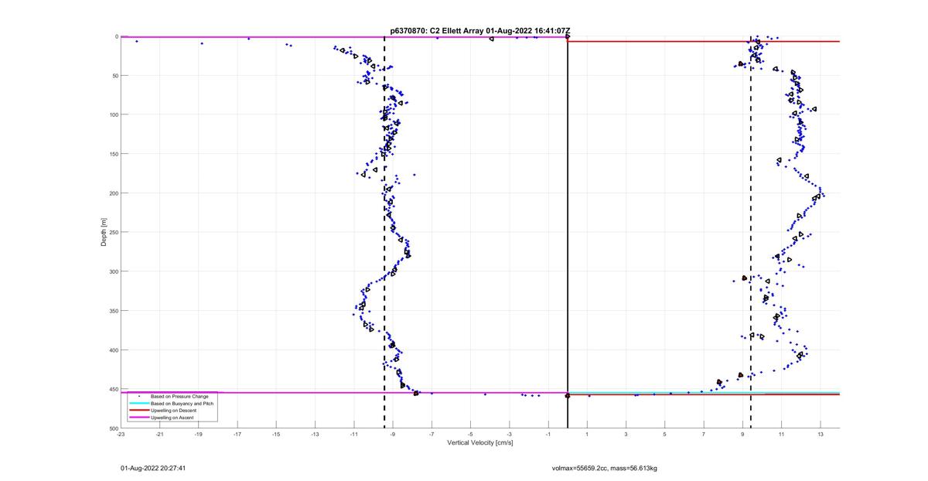Screen dimensions: 928x481
Task: Click y-axis depth tick '250'
Action: [x=112, y=232]
